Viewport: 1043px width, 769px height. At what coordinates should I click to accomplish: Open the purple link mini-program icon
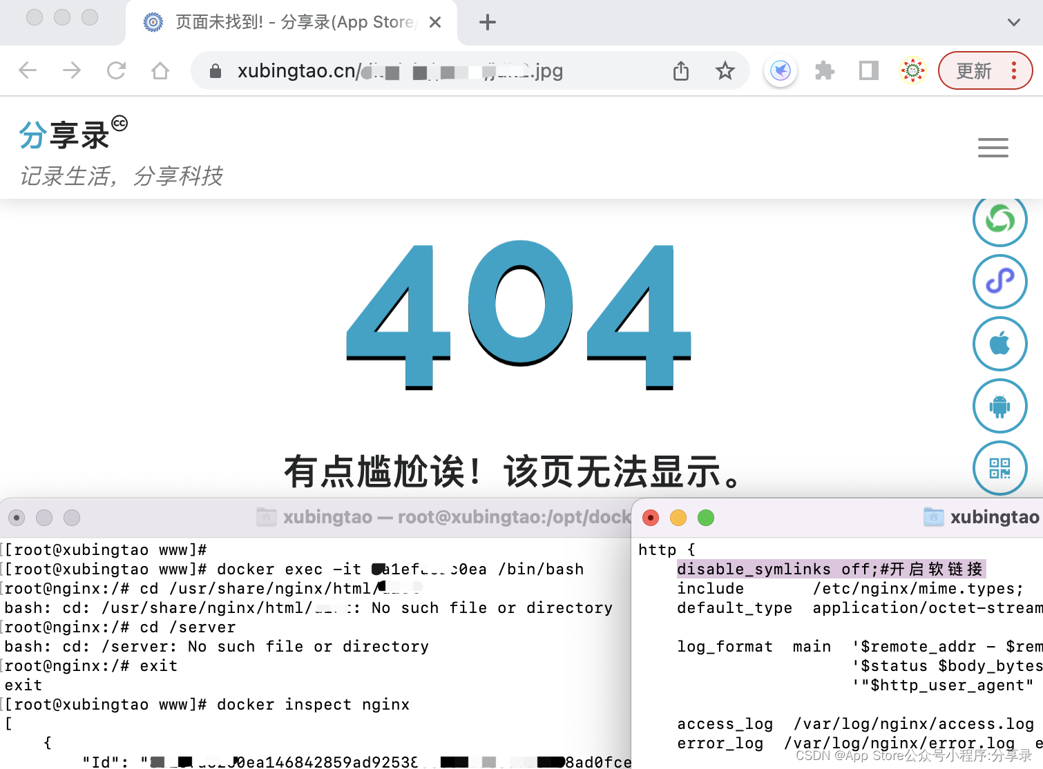[999, 281]
